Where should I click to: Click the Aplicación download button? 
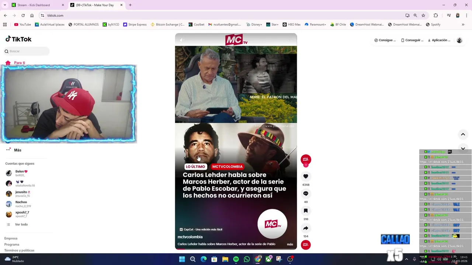(x=439, y=40)
